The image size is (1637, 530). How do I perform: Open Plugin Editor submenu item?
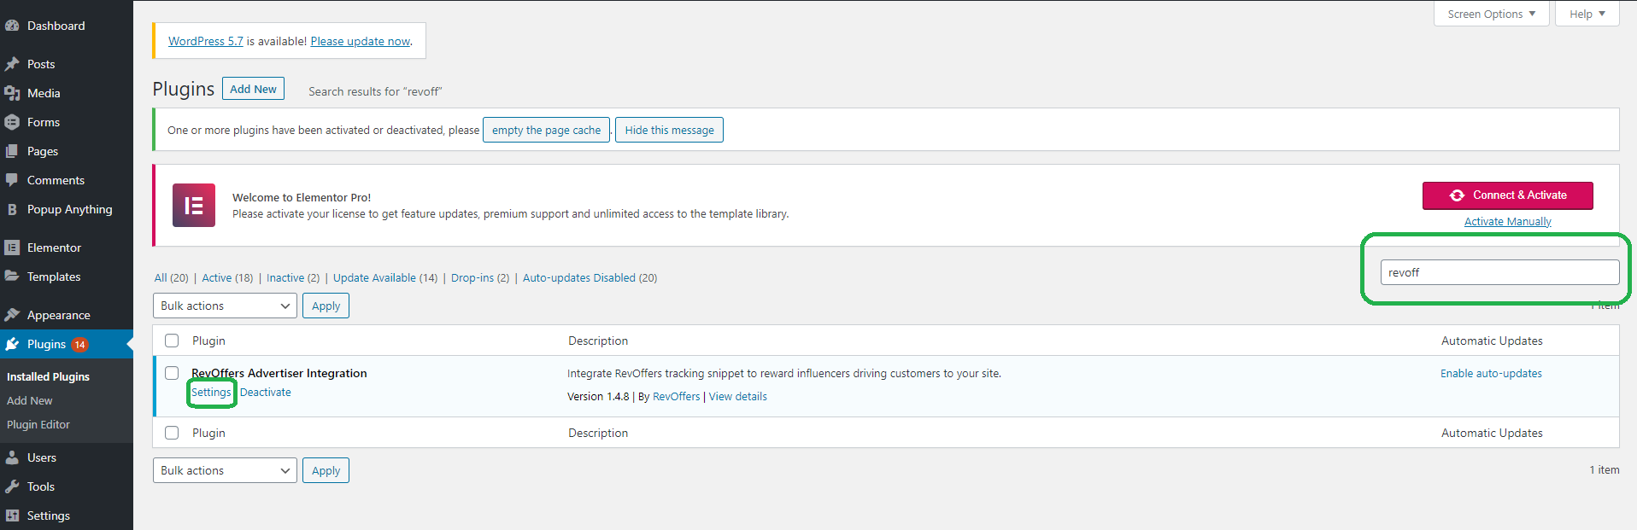(x=38, y=424)
